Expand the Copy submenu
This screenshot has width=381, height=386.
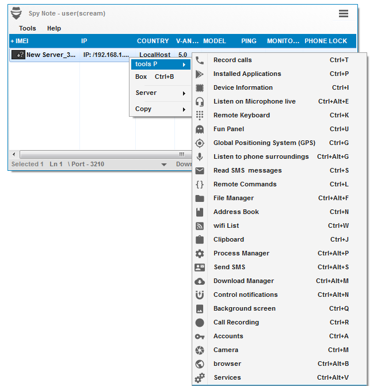coord(160,109)
